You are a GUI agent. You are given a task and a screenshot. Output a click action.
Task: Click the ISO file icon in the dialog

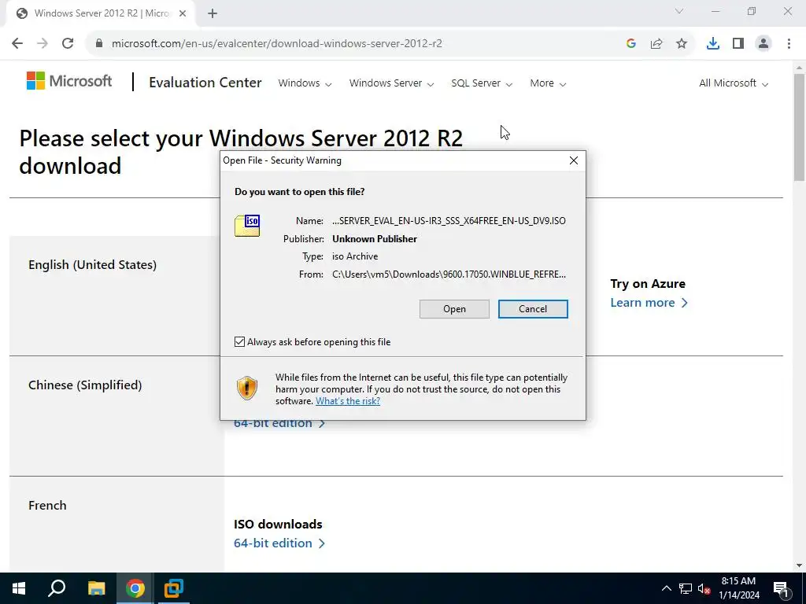[247, 226]
